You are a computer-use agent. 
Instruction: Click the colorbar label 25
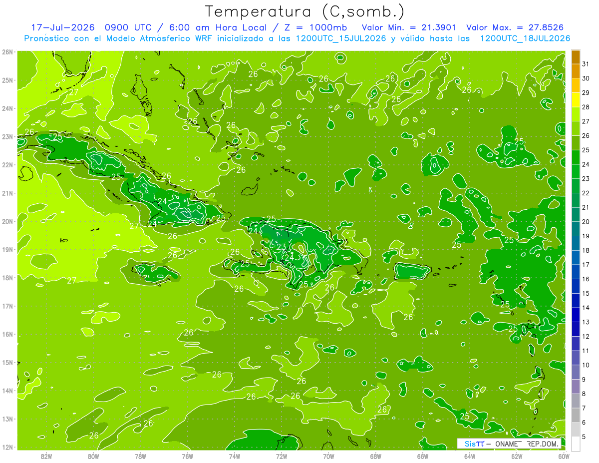586,150
